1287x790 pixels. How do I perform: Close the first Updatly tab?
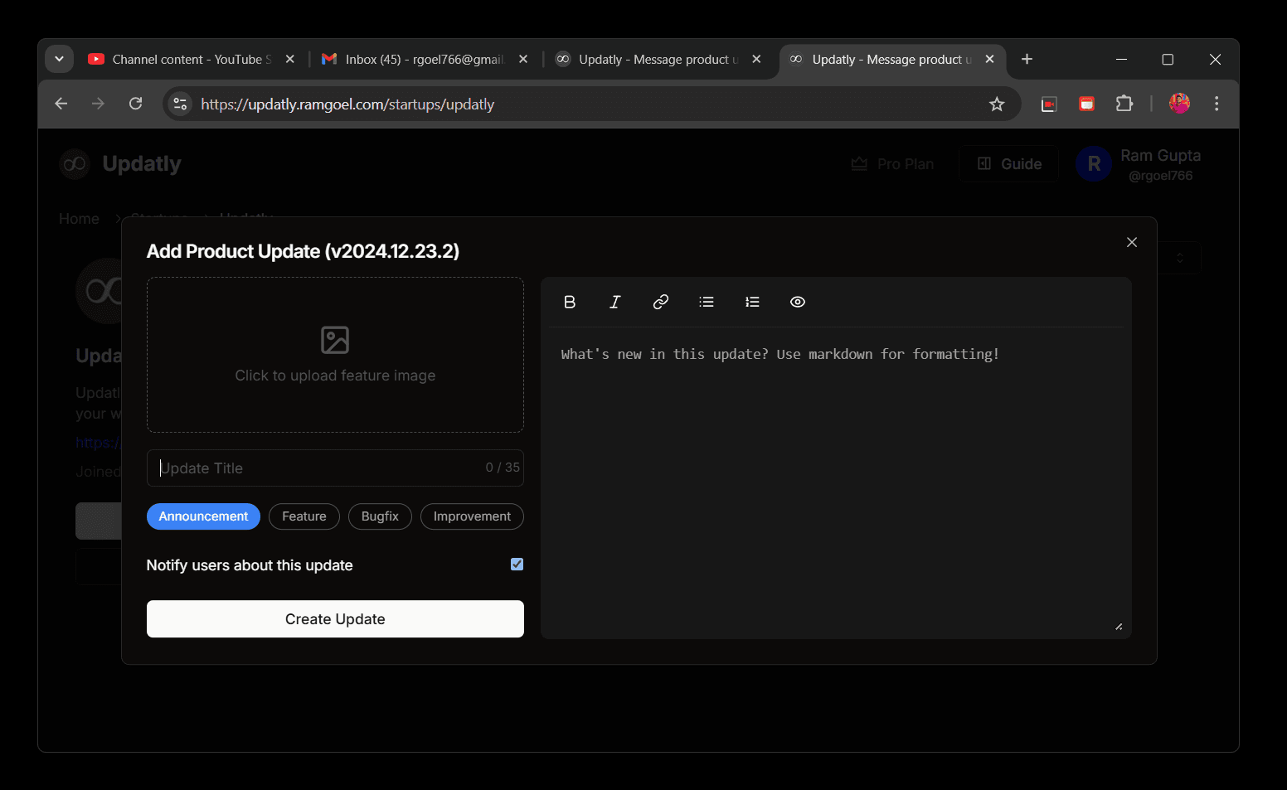click(x=756, y=59)
